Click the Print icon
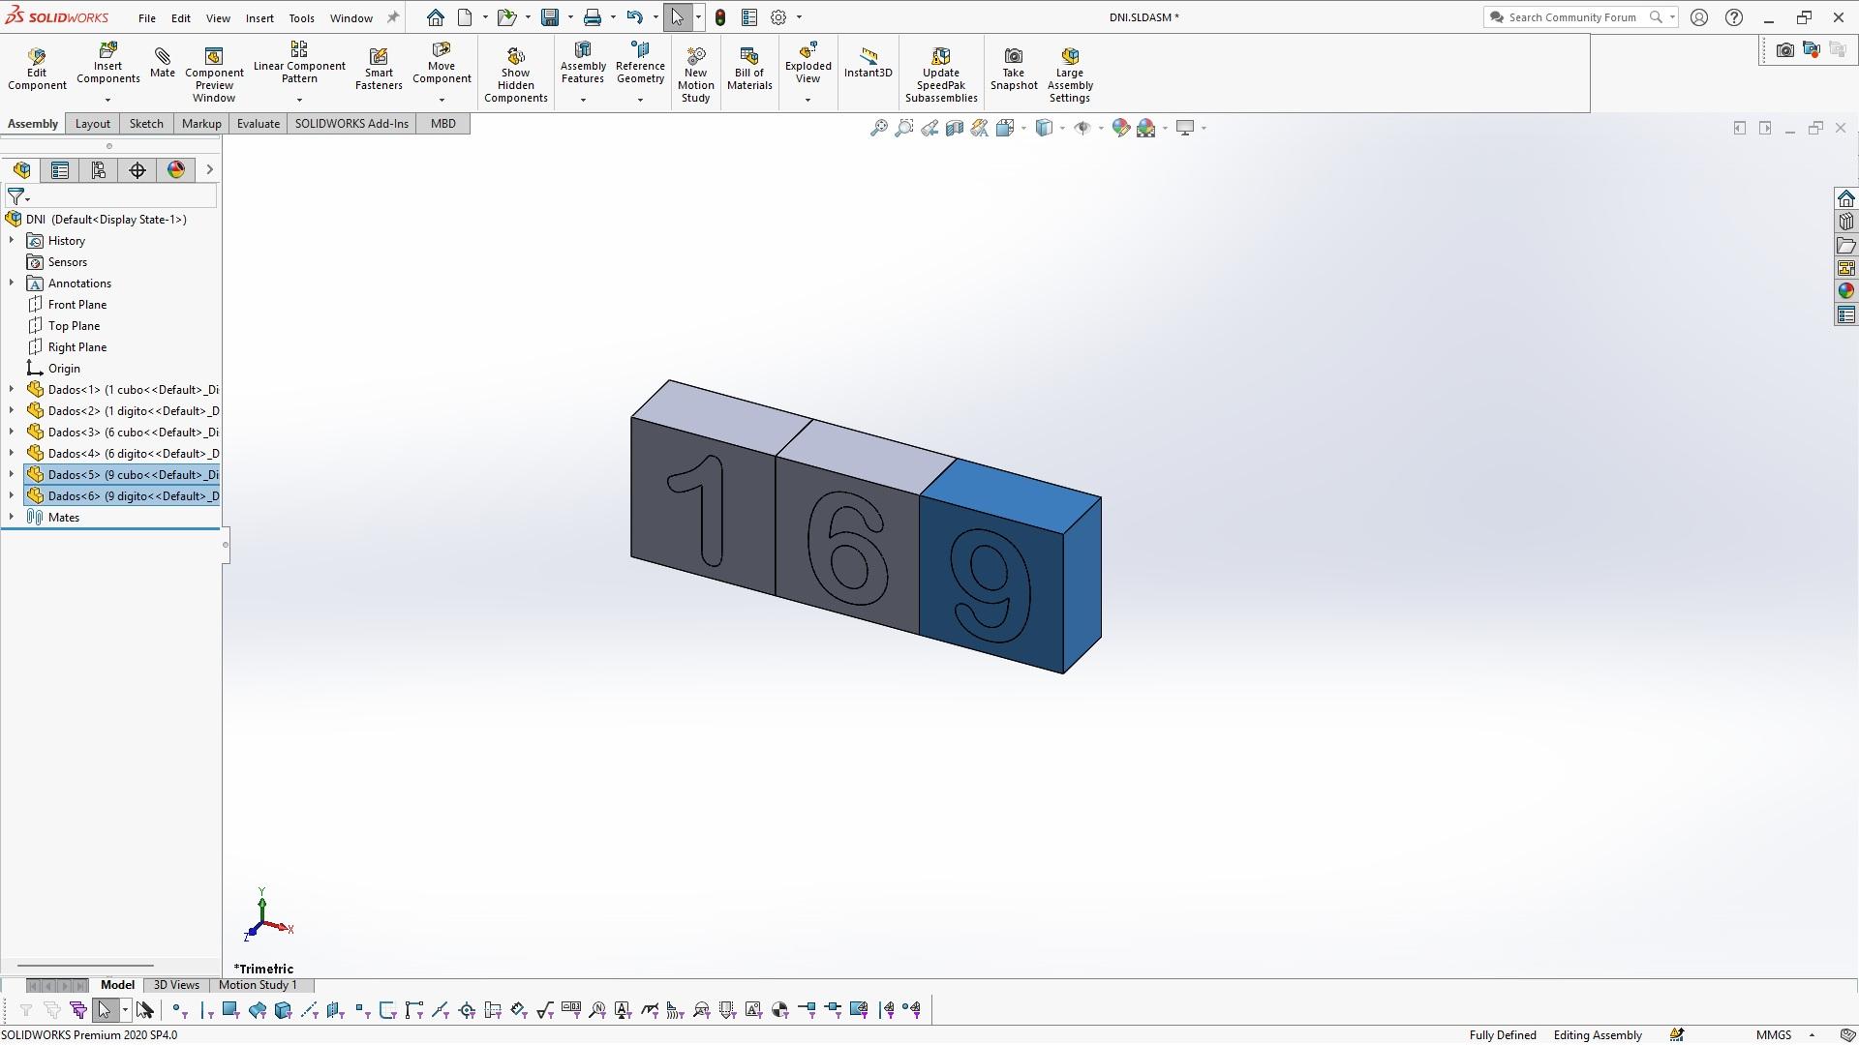The image size is (1859, 1045). point(592,17)
